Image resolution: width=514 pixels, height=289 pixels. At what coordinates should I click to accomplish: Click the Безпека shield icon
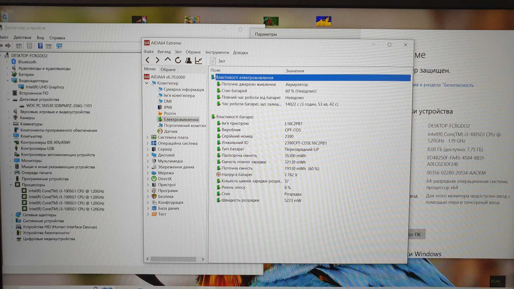(x=154, y=197)
